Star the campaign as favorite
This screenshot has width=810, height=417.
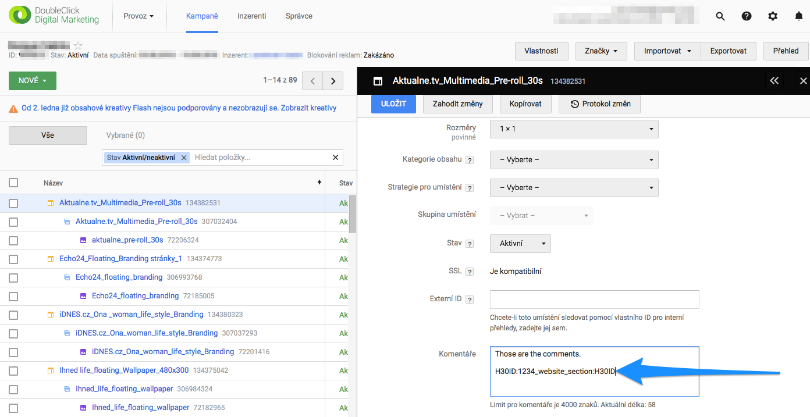pyautogui.click(x=78, y=45)
